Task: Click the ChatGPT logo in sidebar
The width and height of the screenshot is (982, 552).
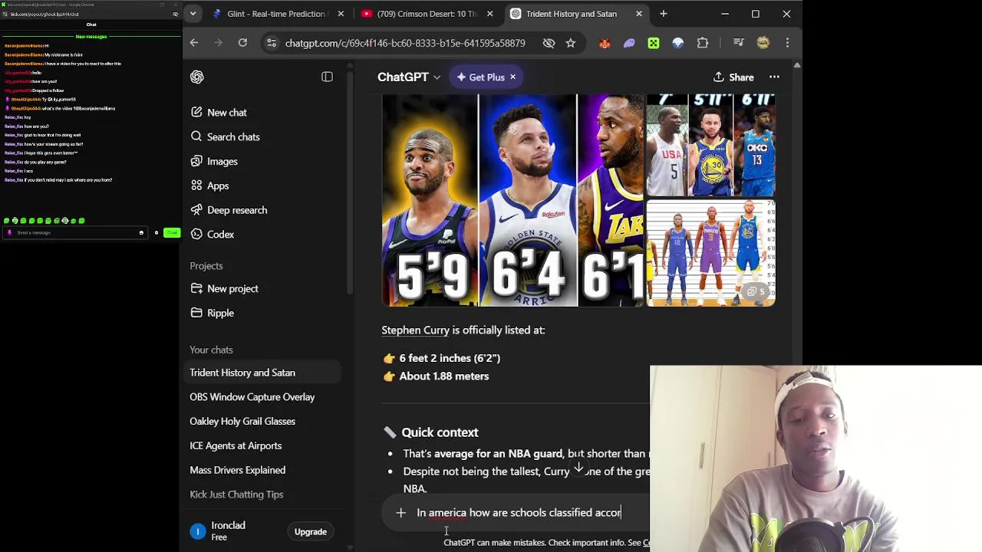Action: coord(197,77)
